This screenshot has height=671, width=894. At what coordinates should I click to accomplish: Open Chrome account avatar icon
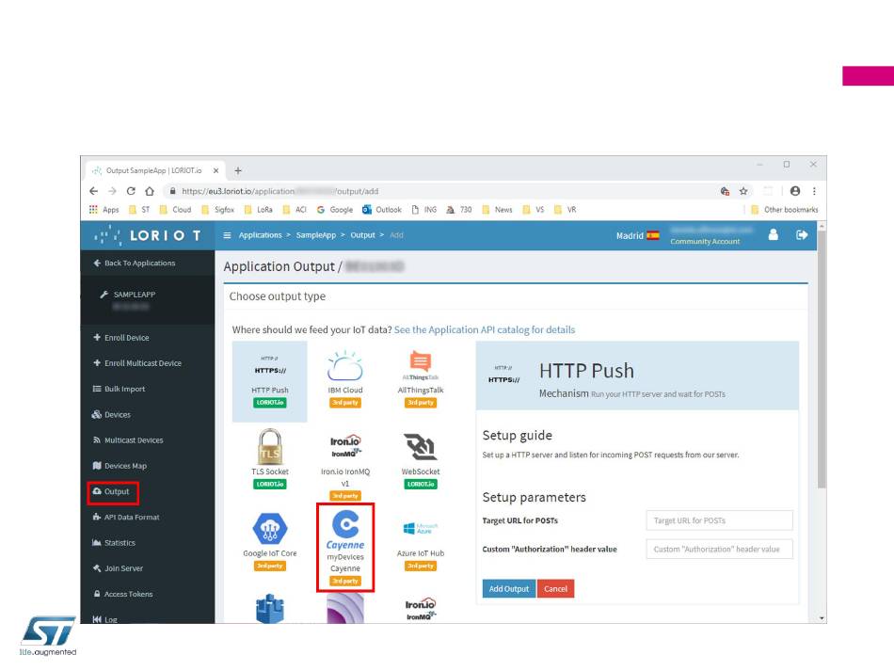(795, 191)
